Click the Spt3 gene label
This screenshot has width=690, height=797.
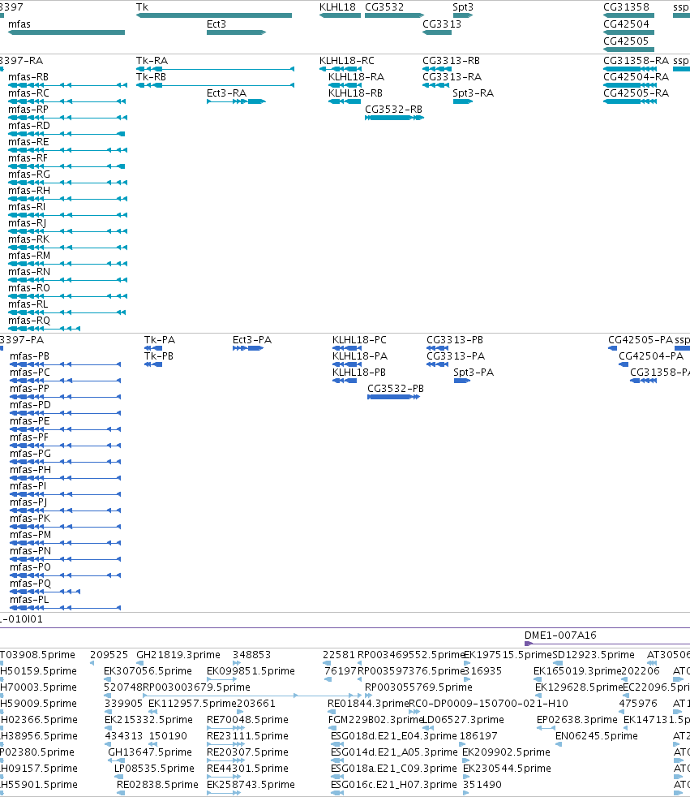pyautogui.click(x=463, y=7)
